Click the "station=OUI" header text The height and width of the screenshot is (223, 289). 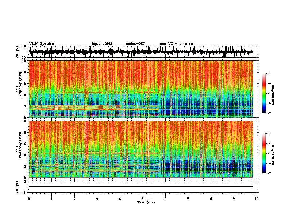point(135,44)
